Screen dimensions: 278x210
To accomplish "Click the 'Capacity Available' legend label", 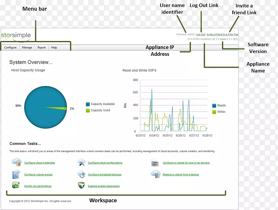I will 103,104.
